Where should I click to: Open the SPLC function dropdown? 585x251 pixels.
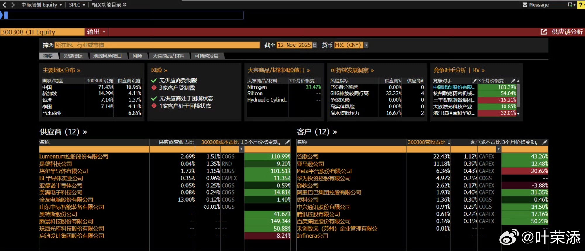coord(77,5)
